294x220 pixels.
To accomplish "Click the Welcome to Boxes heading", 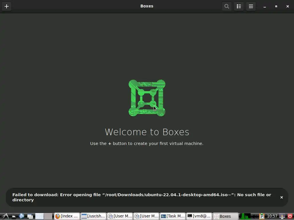I will tap(147, 132).
